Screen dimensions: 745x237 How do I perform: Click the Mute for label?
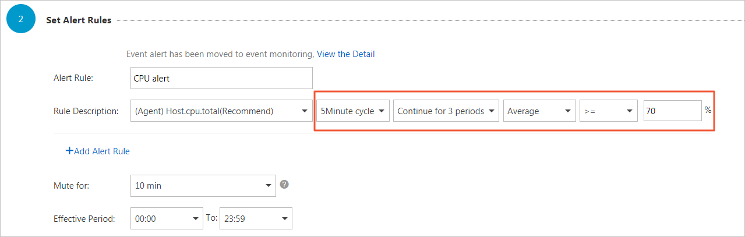point(72,186)
